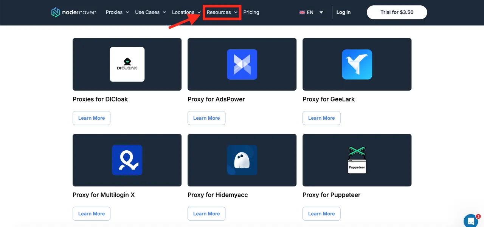Click the Hidemyacc ghost icon
The height and width of the screenshot is (227, 484).
click(242, 160)
